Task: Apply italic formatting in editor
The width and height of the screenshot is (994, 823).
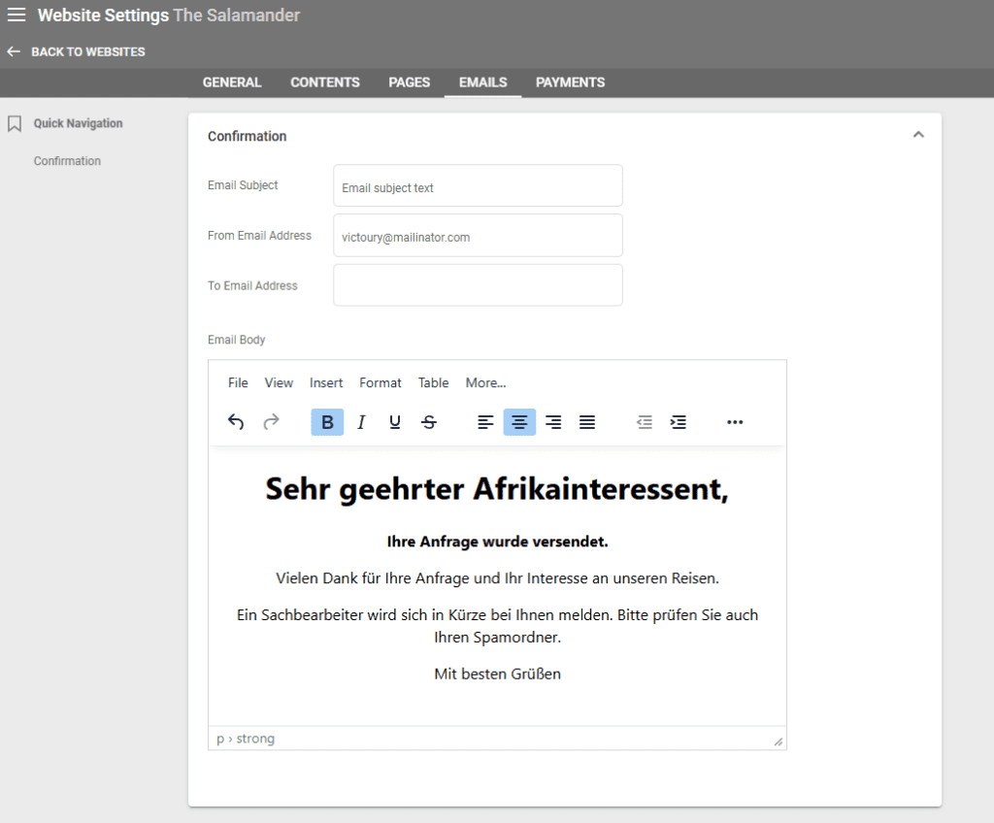Action: pos(361,422)
